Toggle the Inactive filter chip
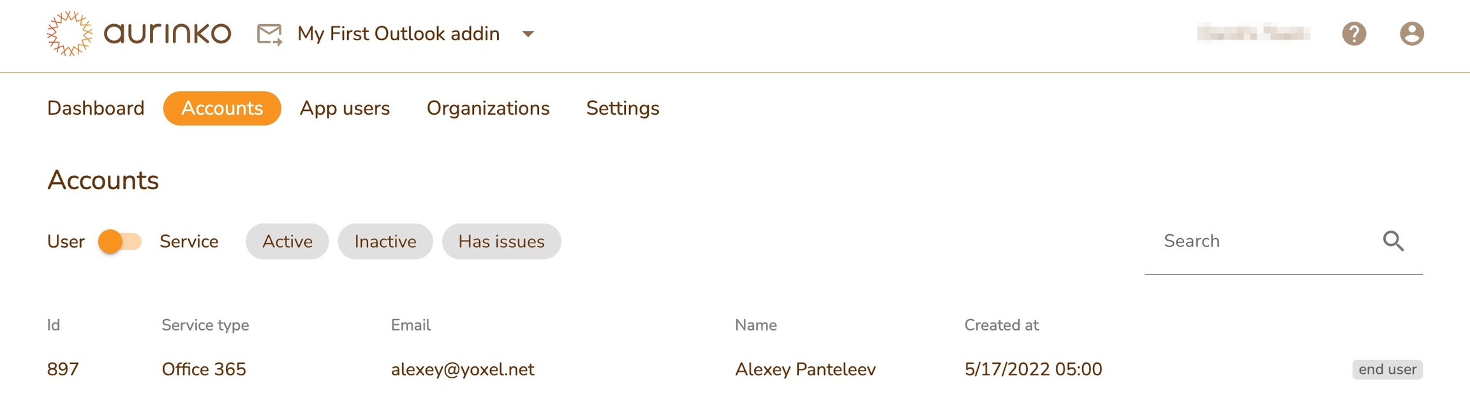1470x400 pixels. click(385, 242)
